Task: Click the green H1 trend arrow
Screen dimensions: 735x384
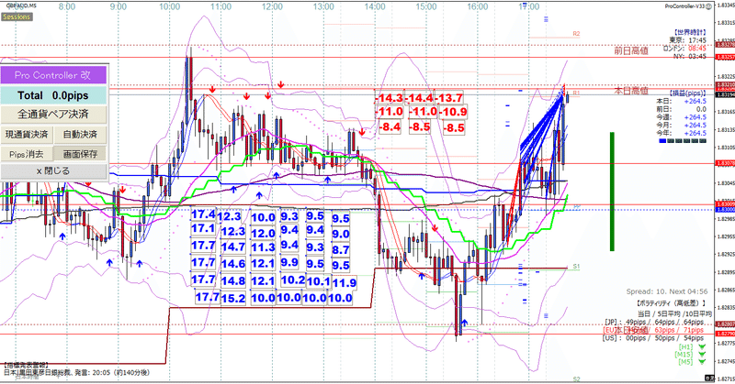Action: 702,347
